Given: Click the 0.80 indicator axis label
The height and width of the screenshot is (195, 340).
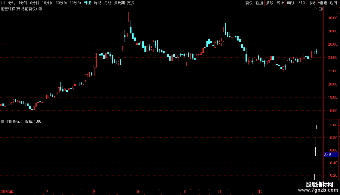Looking at the screenshot, I should (333, 138).
